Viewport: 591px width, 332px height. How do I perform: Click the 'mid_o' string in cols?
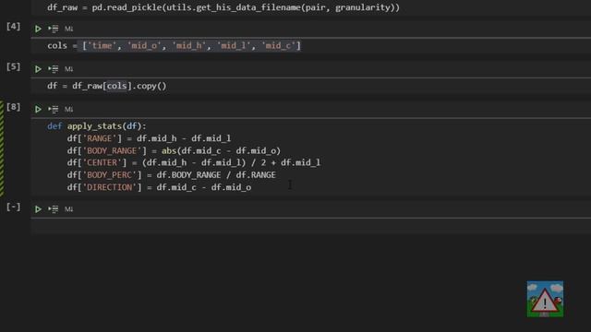144,45
